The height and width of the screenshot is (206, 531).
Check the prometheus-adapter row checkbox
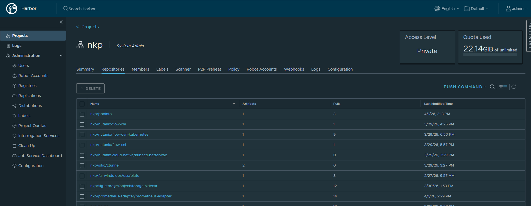click(x=82, y=197)
